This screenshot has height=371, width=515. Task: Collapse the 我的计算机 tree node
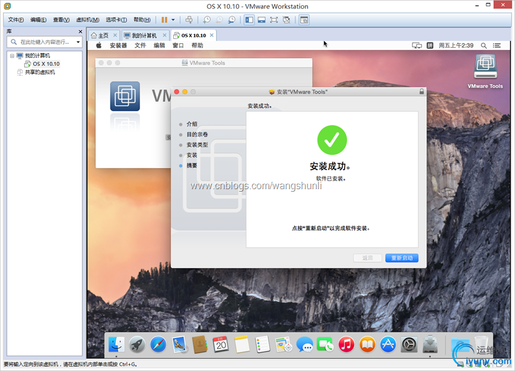point(12,56)
